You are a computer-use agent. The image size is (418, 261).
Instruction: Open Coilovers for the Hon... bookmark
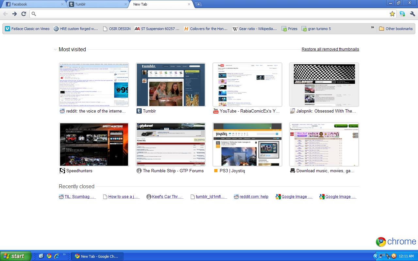point(206,29)
